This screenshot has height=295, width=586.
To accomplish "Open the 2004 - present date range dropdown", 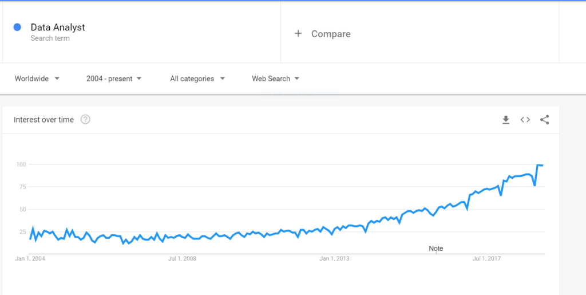I will [114, 78].
